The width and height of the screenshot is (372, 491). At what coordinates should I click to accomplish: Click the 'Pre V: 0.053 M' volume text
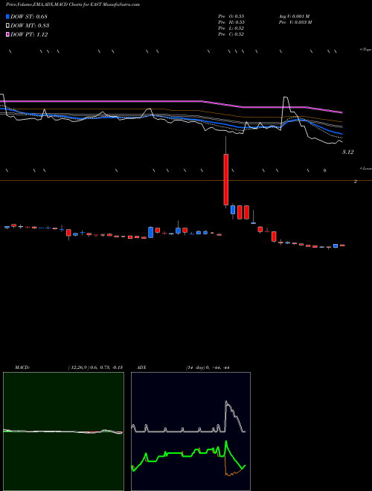(x=295, y=22)
